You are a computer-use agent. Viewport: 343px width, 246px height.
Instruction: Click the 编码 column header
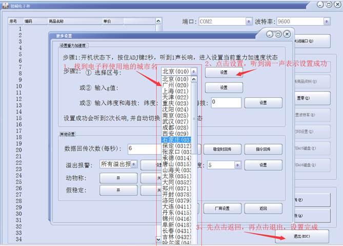point(35,21)
